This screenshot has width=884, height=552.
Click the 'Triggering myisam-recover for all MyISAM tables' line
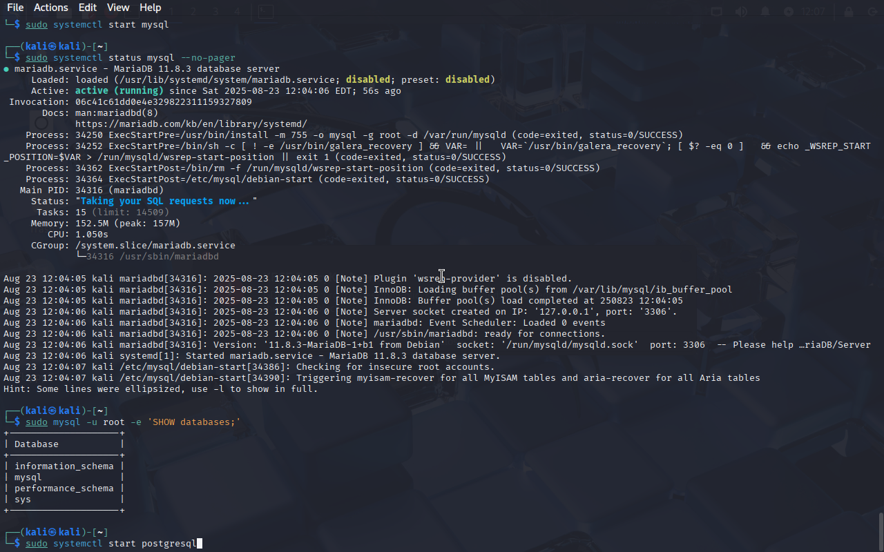point(382,378)
